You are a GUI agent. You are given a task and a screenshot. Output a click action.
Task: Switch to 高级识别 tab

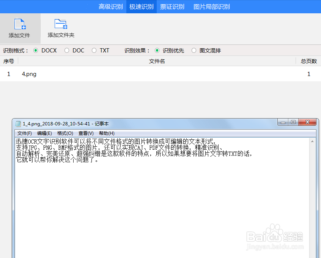click(x=110, y=7)
